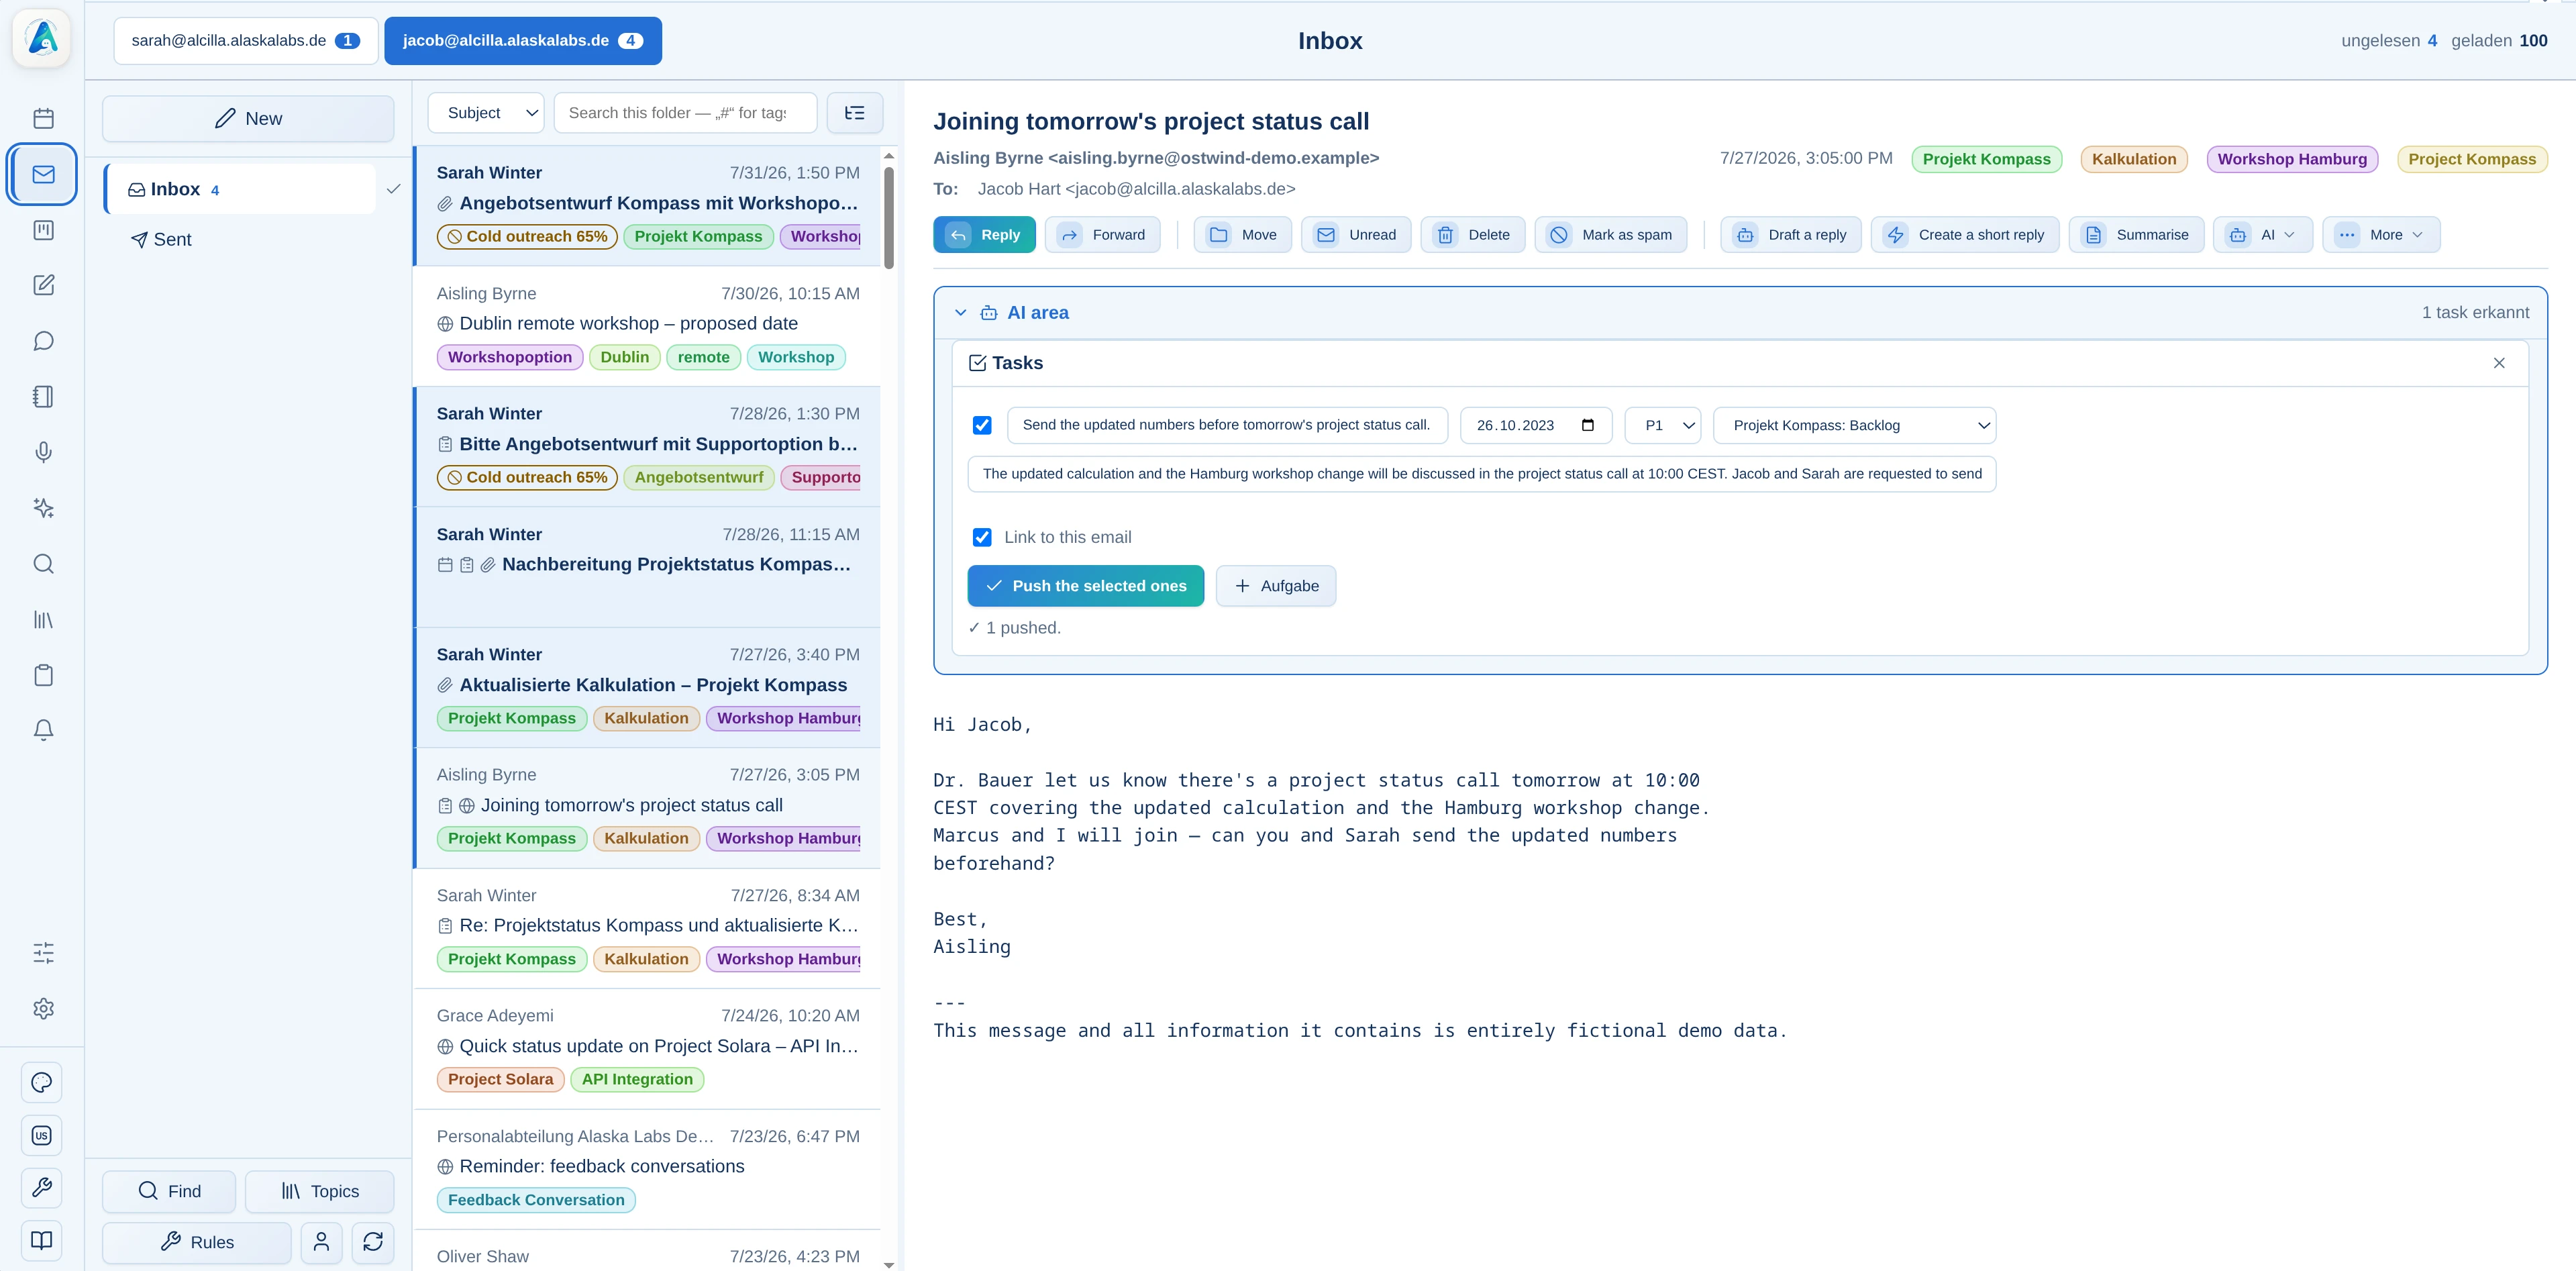Click 'Create a short reply'
2576x1271 pixels.
tap(1965, 235)
